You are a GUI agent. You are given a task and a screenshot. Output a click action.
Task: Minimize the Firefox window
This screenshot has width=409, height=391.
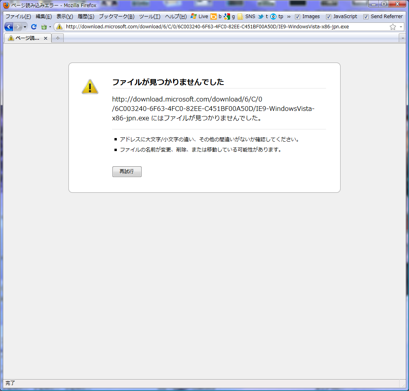pos(374,4)
